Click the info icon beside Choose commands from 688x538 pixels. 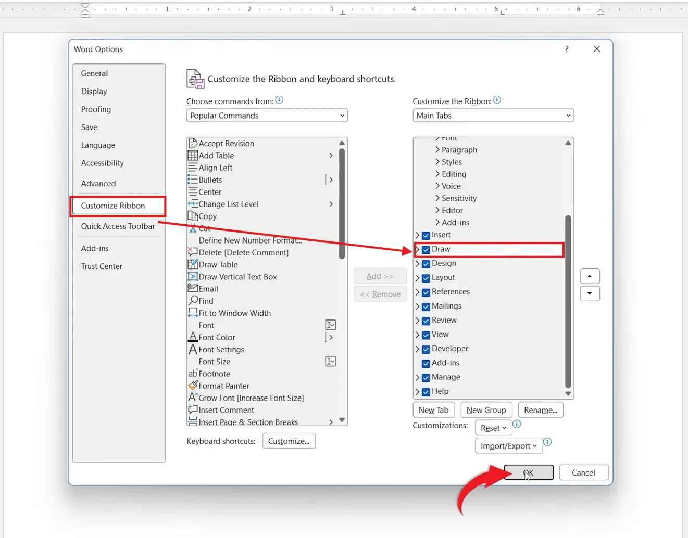point(279,100)
